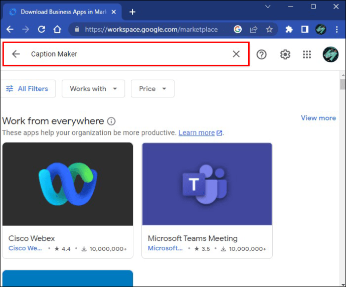Open the Marketplace help question mark icon
The image size is (346, 287).
(261, 54)
